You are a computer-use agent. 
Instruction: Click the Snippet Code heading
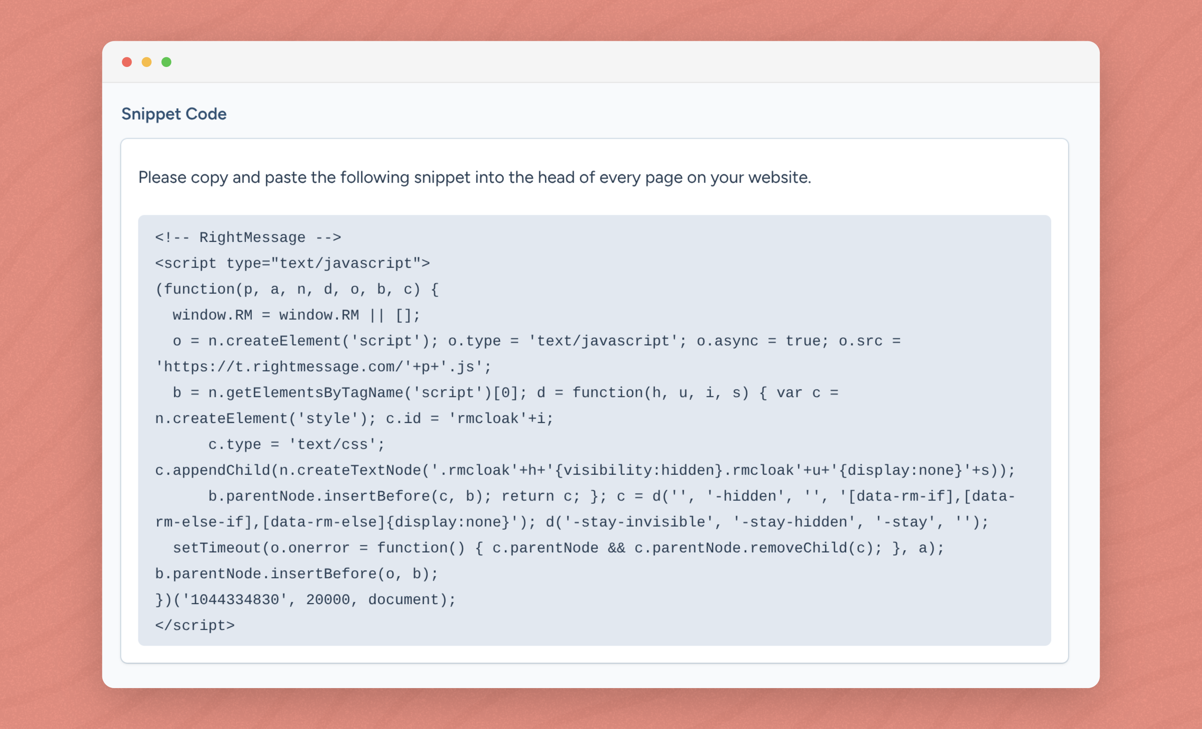(x=174, y=114)
